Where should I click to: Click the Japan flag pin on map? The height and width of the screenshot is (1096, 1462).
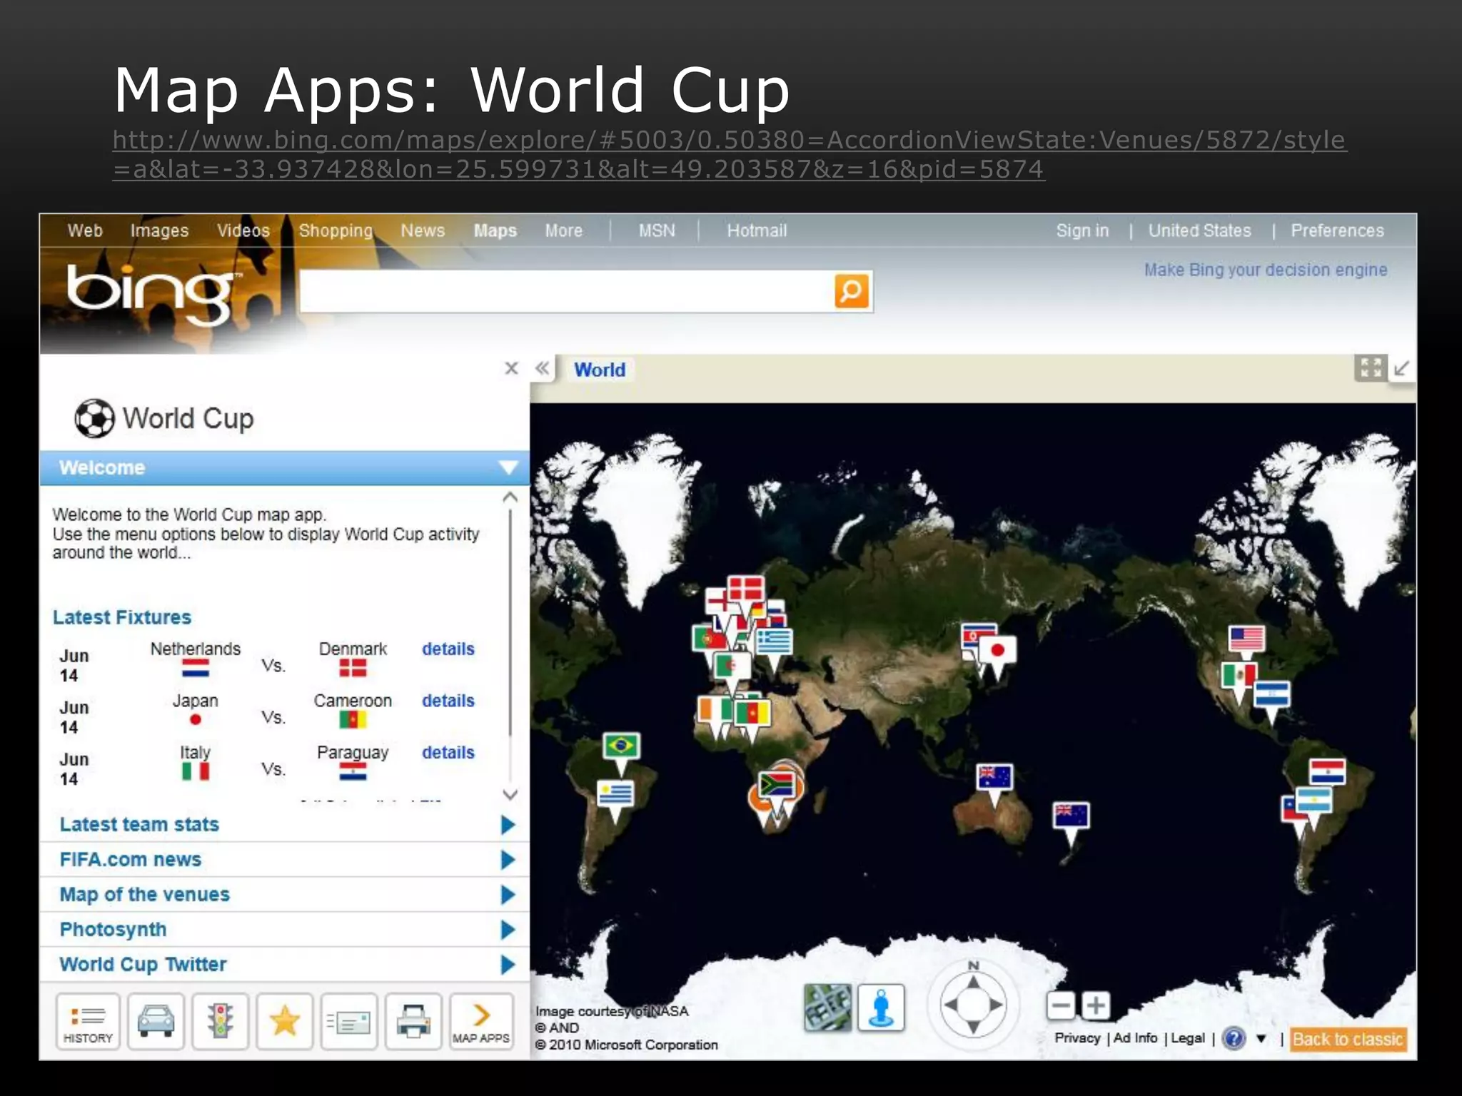[x=997, y=651]
